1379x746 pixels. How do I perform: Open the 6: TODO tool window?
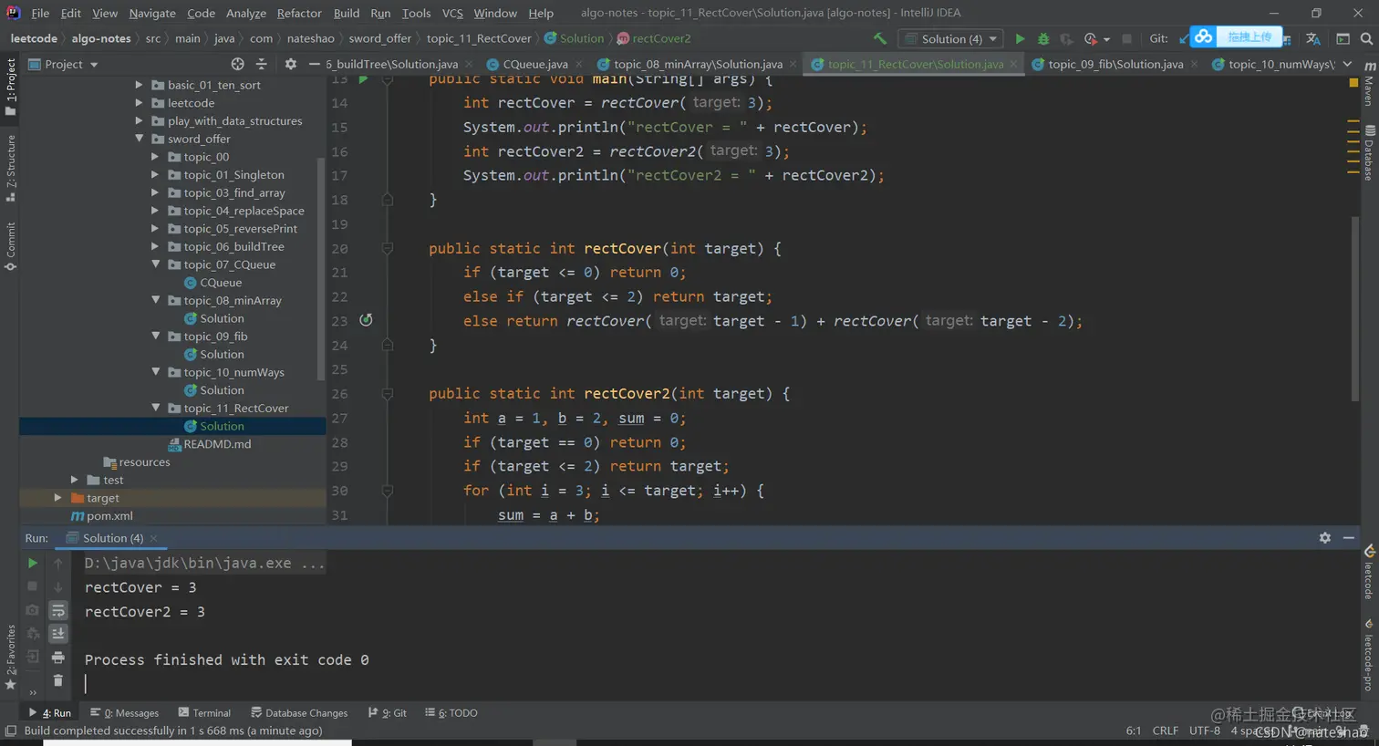point(451,713)
